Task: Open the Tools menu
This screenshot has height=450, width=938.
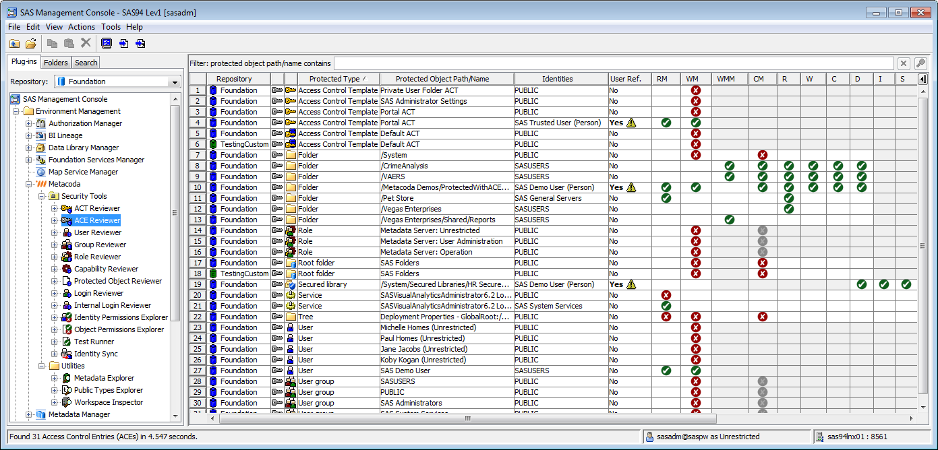Action: pyautogui.click(x=111, y=27)
